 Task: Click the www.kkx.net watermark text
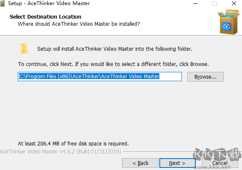212,167
